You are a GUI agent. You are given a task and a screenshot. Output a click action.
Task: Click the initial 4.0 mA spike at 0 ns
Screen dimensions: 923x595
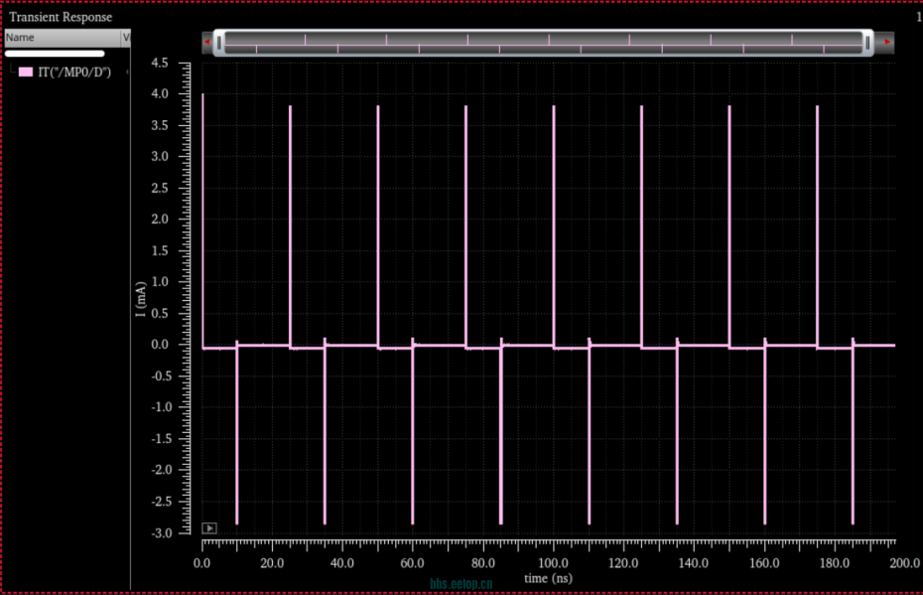[x=202, y=199]
